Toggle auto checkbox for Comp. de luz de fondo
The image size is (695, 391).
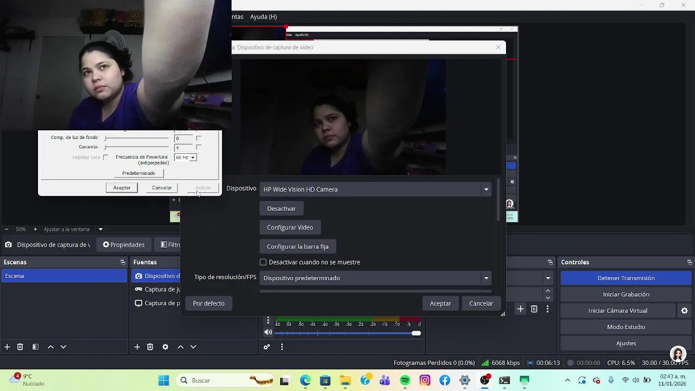coord(199,138)
